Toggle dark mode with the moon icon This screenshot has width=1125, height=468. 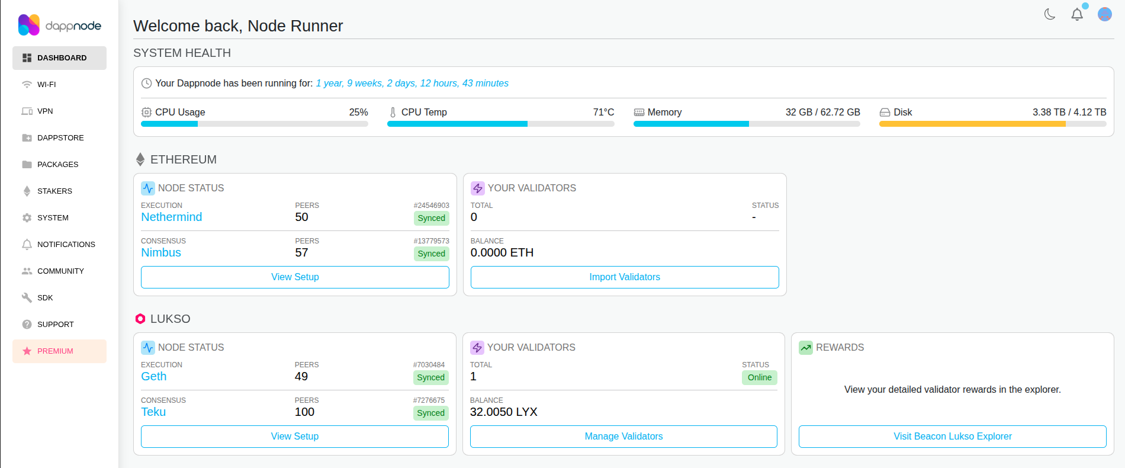(1049, 14)
